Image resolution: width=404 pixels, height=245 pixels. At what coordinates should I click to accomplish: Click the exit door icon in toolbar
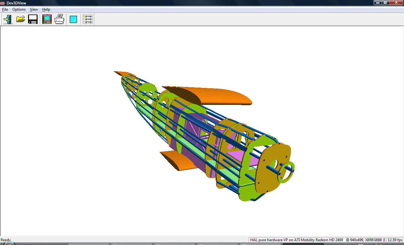point(8,20)
